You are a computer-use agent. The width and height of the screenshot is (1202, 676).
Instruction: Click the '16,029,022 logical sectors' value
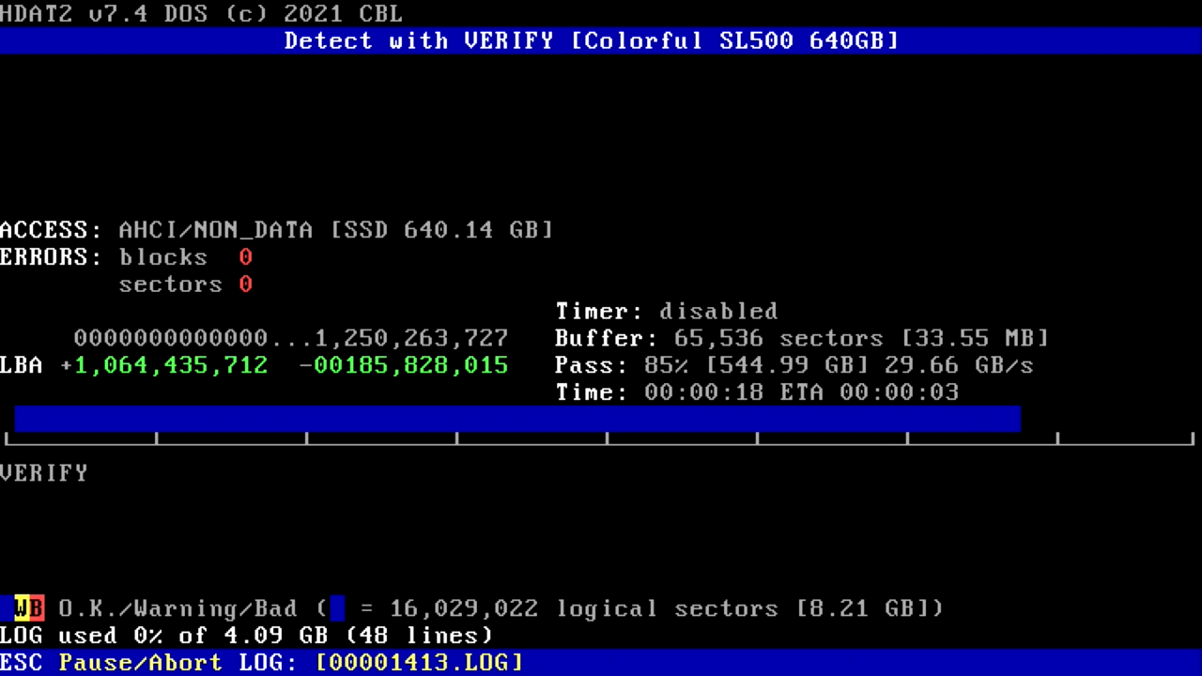584,608
